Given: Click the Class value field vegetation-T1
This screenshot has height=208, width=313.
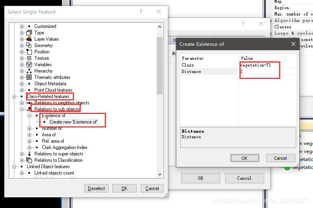Looking at the screenshot, I should click(267, 65).
